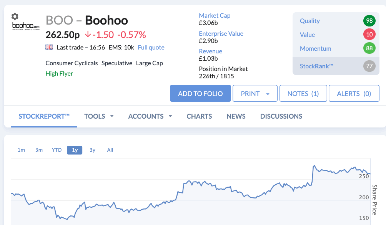Click the EMS: 10k text

point(121,48)
